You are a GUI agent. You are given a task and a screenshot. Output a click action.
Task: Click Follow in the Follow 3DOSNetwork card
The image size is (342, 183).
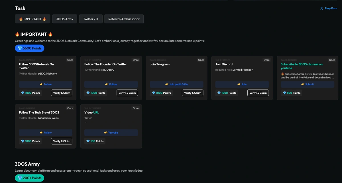pos(46,84)
